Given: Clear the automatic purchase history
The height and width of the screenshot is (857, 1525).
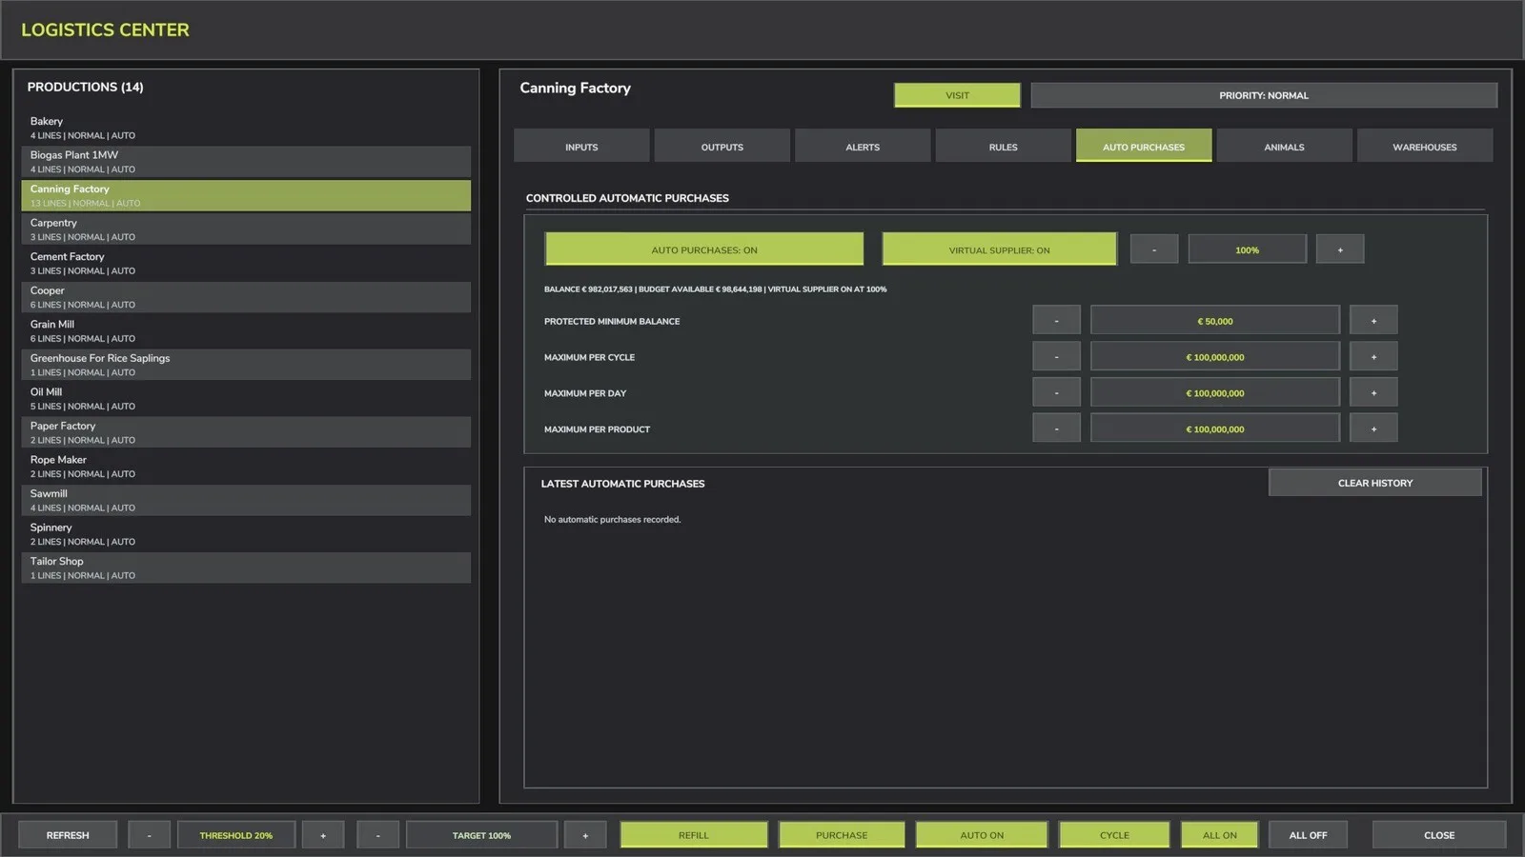Looking at the screenshot, I should pyautogui.click(x=1374, y=483).
